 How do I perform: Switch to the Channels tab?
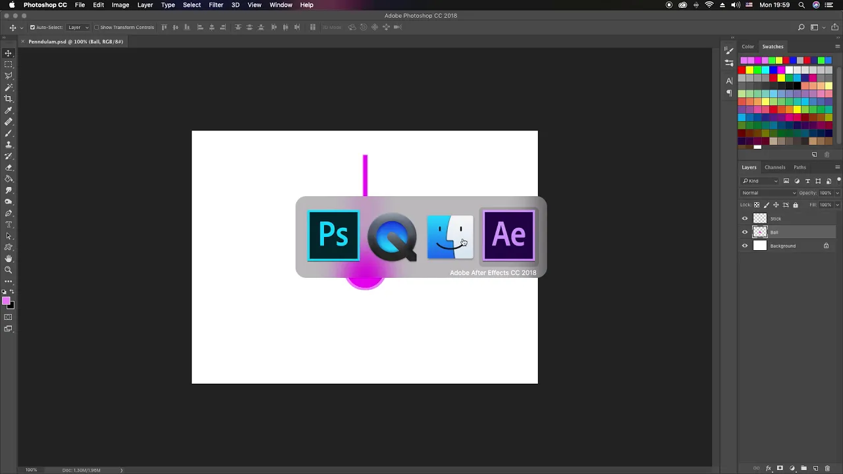[x=775, y=167]
